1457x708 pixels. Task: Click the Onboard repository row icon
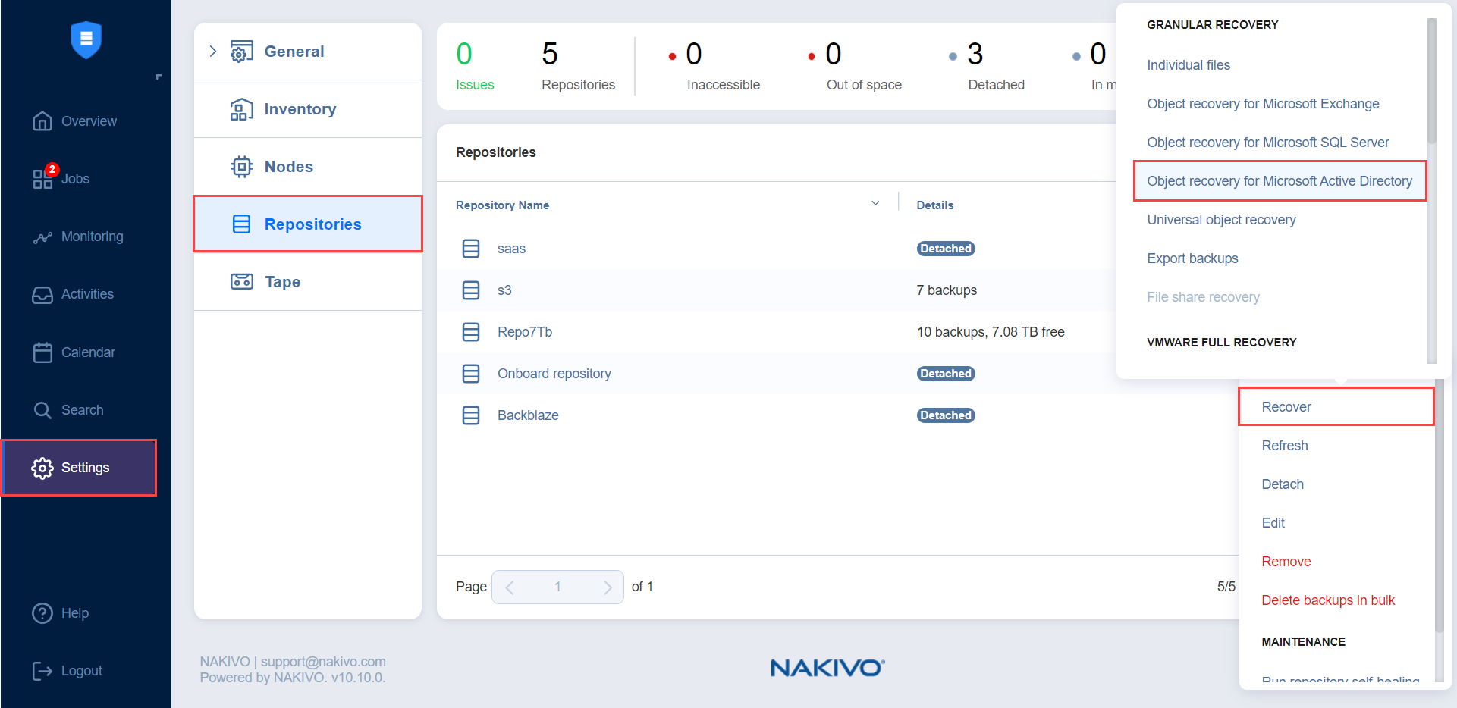[471, 374]
